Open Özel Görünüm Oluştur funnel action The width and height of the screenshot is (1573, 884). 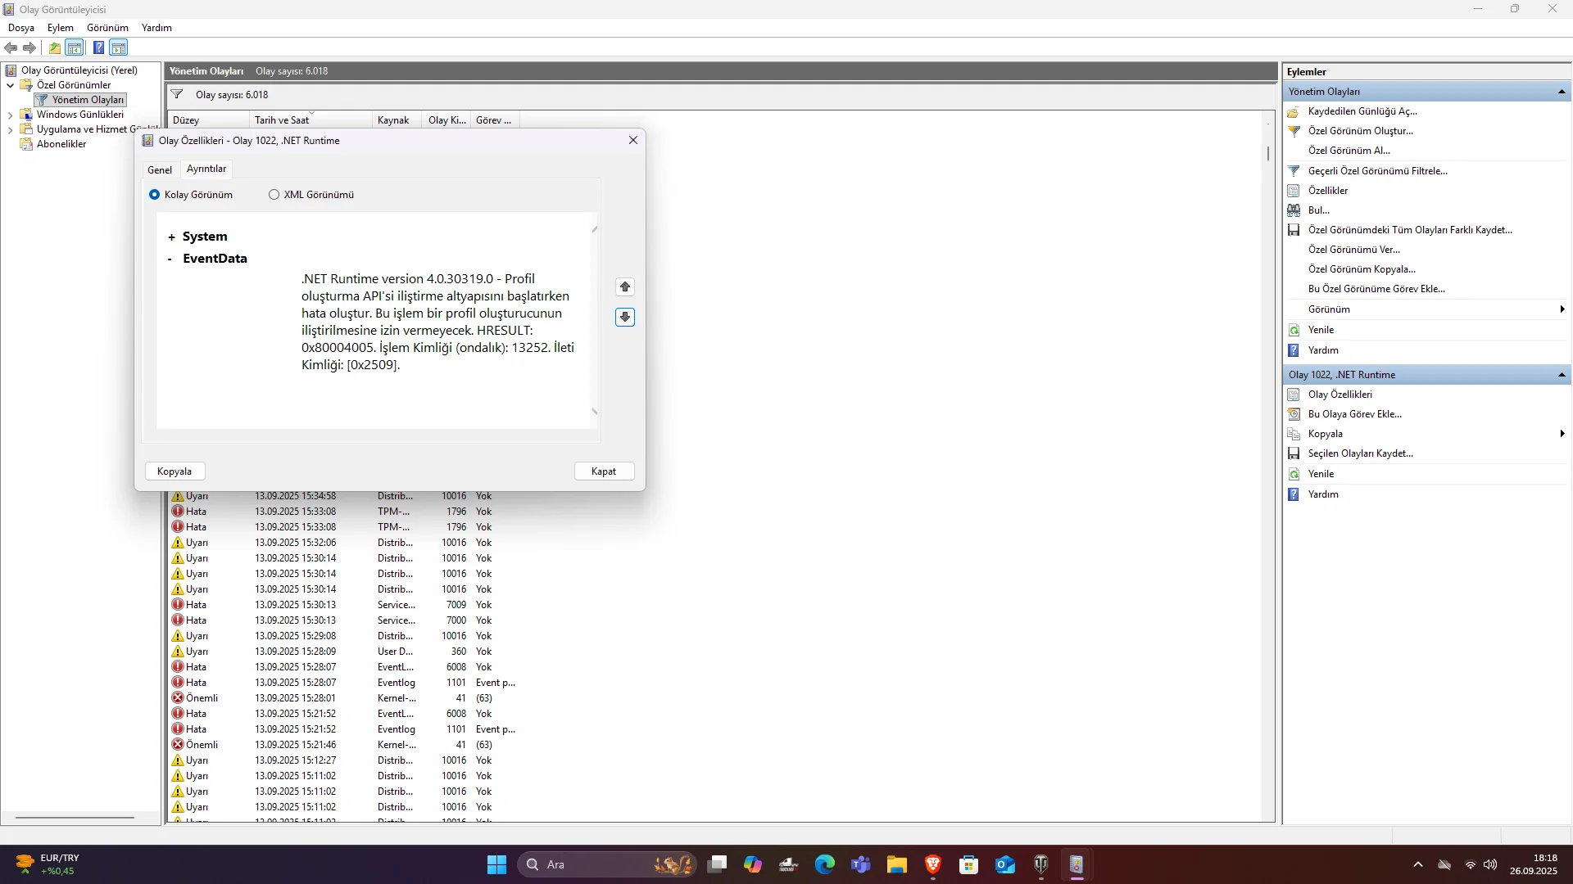click(x=1360, y=131)
